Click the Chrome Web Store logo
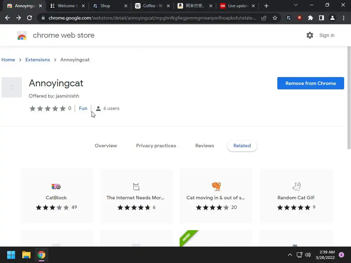351x263 pixels. tap(22, 35)
